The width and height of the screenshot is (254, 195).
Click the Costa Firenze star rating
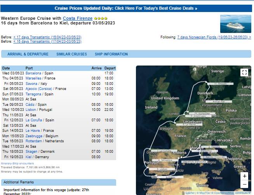(x=101, y=19)
